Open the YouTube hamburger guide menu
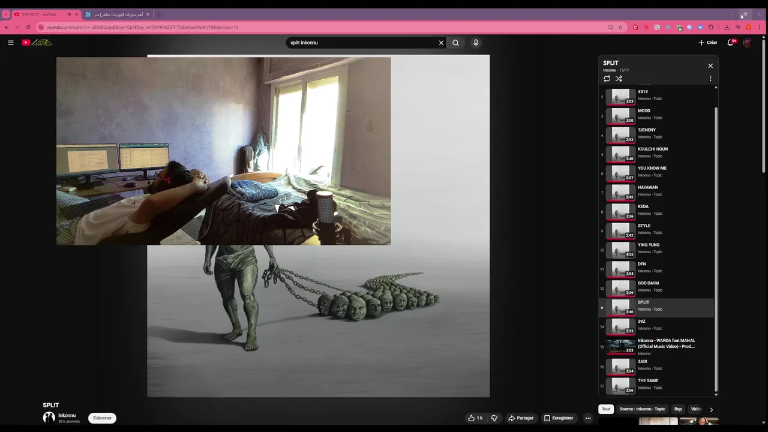This screenshot has height=432, width=768. point(10,43)
